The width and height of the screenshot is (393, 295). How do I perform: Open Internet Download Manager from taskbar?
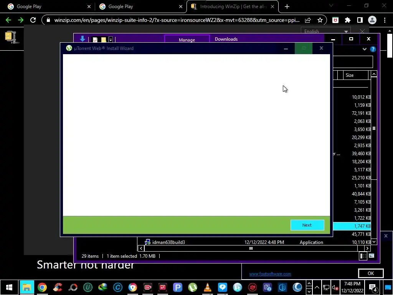click(103, 287)
